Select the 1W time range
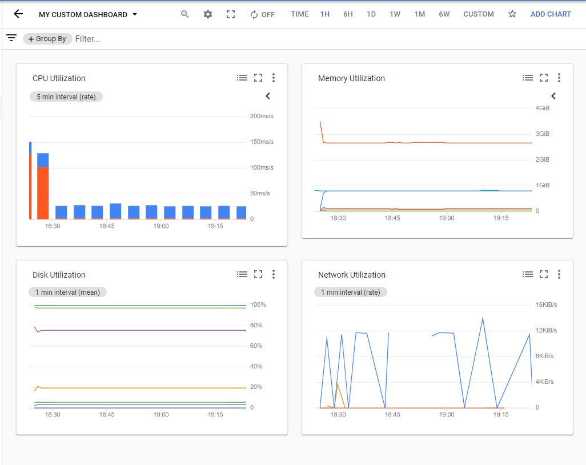 pos(395,14)
